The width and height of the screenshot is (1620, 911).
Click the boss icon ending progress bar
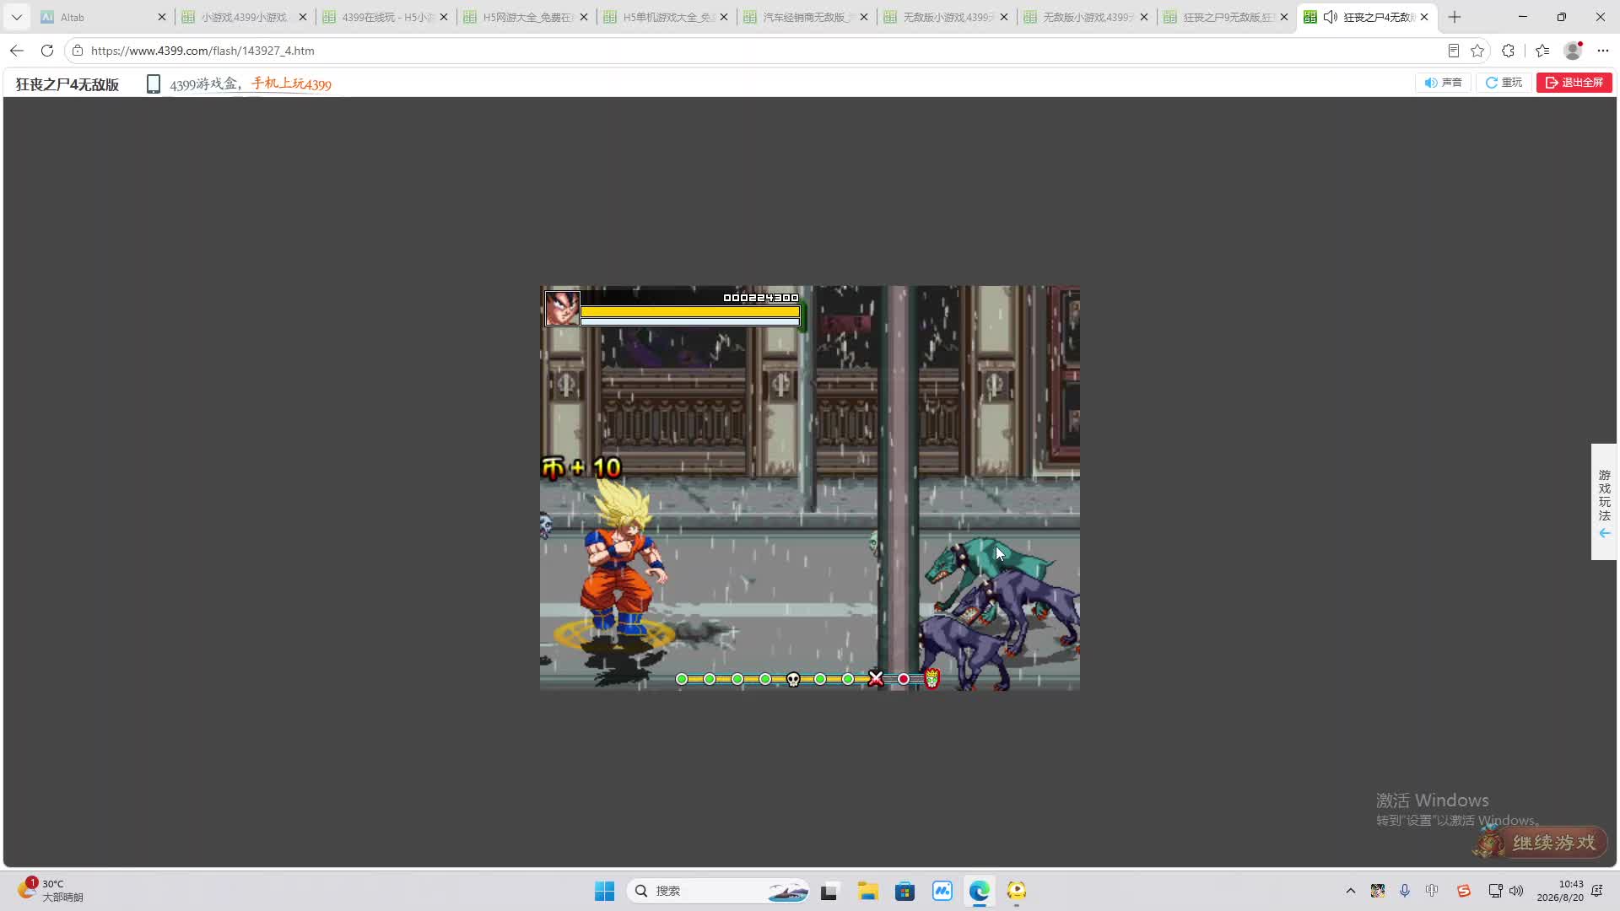[931, 678]
